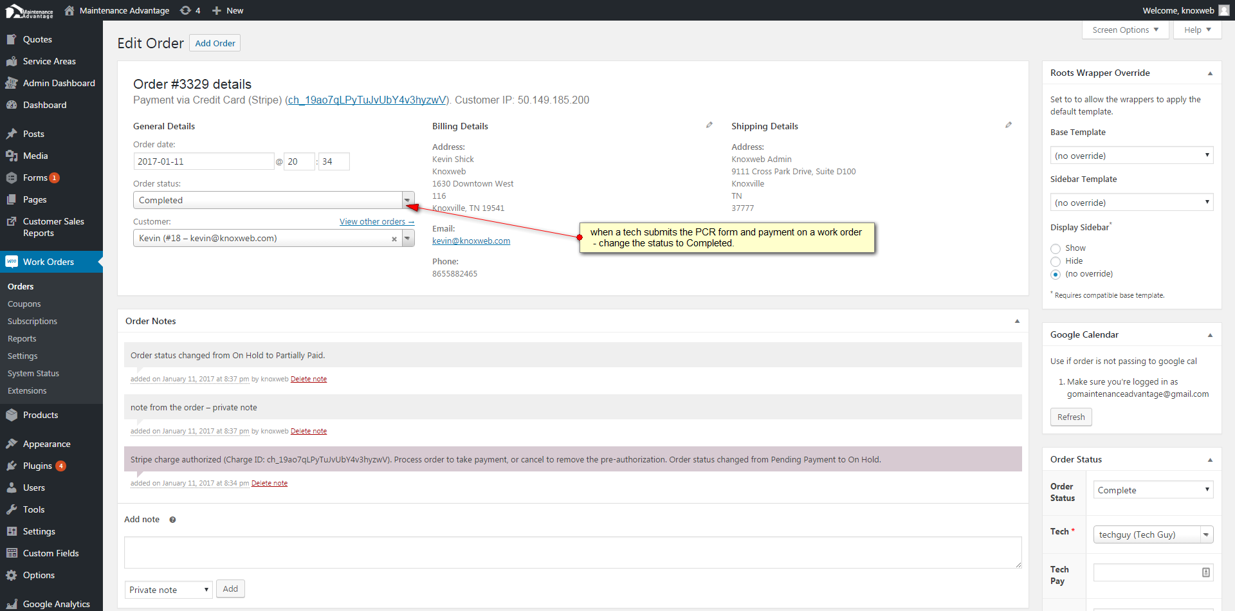Open Coupons in the Work Orders submenu
1235x611 pixels.
pyautogui.click(x=24, y=304)
